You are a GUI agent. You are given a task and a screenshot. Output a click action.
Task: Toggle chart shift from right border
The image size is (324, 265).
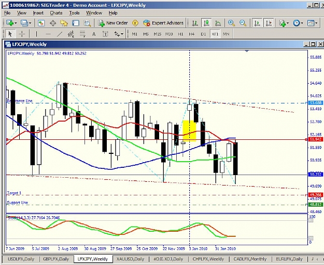(x=269, y=23)
